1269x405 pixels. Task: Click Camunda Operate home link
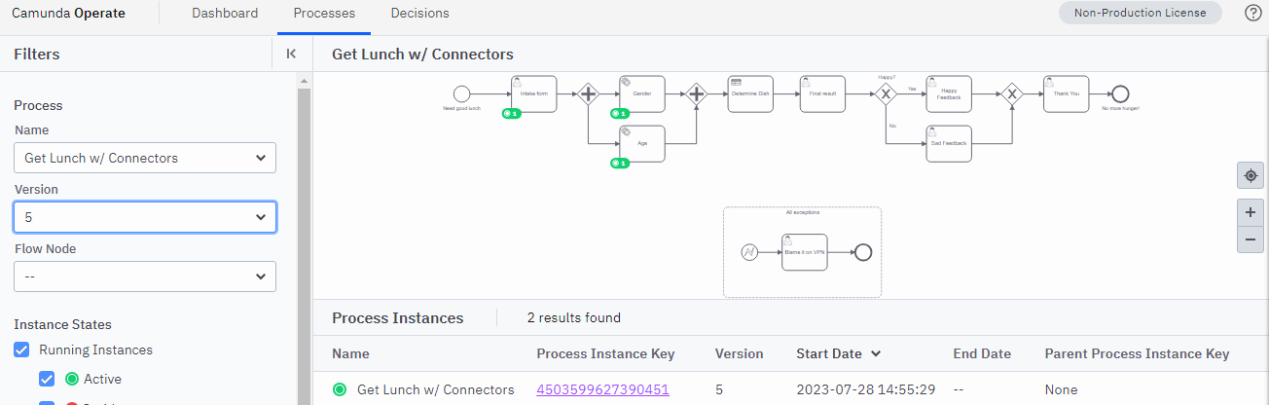(68, 14)
